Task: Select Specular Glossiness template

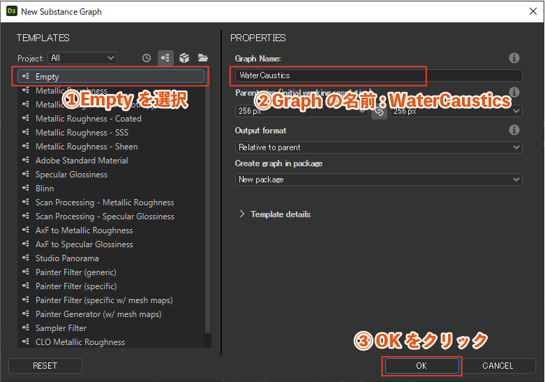Action: [111, 175]
